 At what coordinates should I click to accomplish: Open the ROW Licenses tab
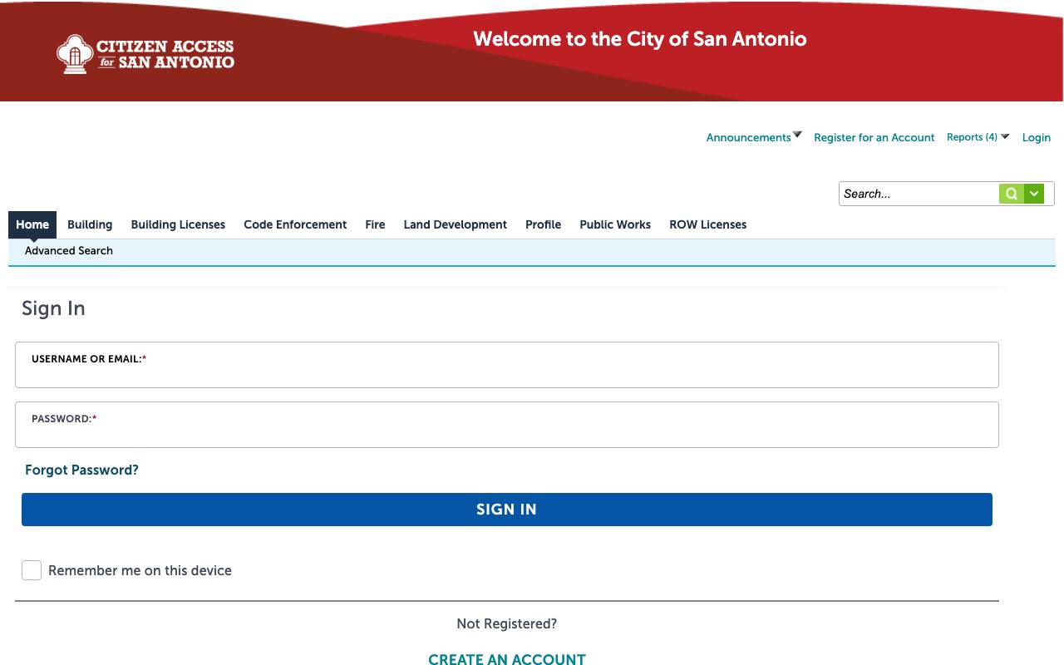click(707, 224)
